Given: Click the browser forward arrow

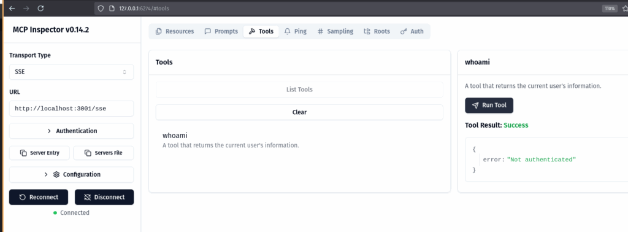Looking at the screenshot, I should click(x=26, y=8).
